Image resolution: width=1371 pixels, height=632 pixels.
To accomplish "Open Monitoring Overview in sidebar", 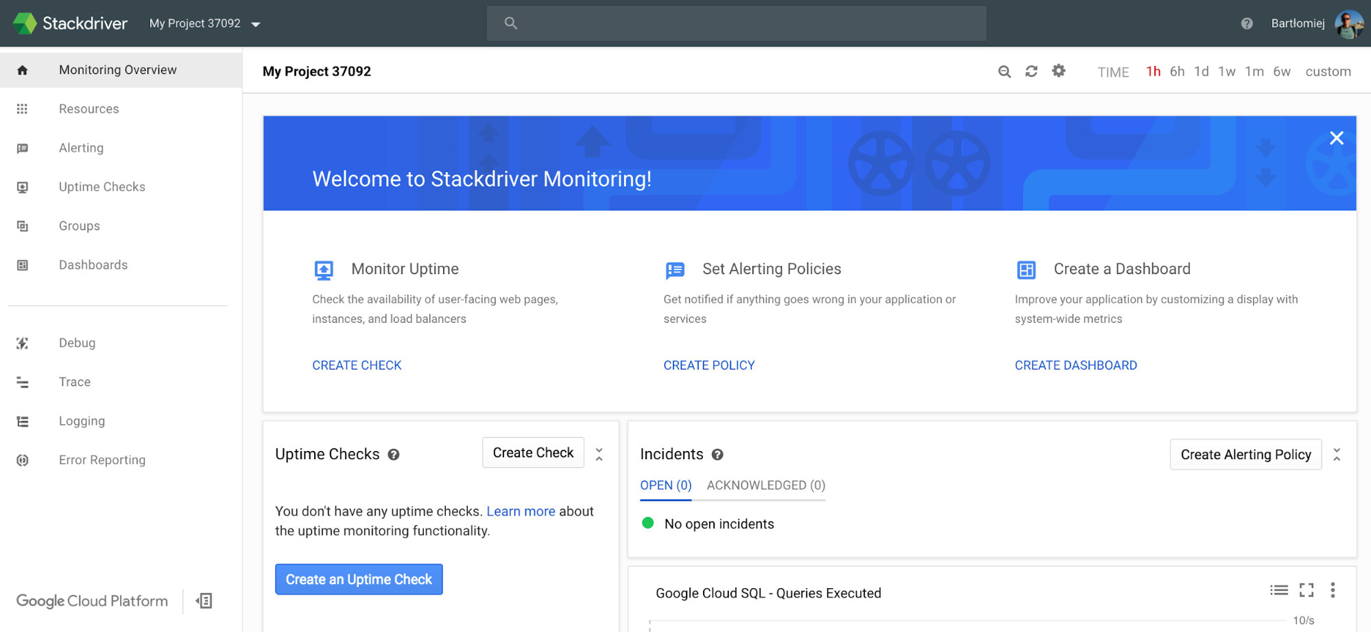I will pos(121,70).
